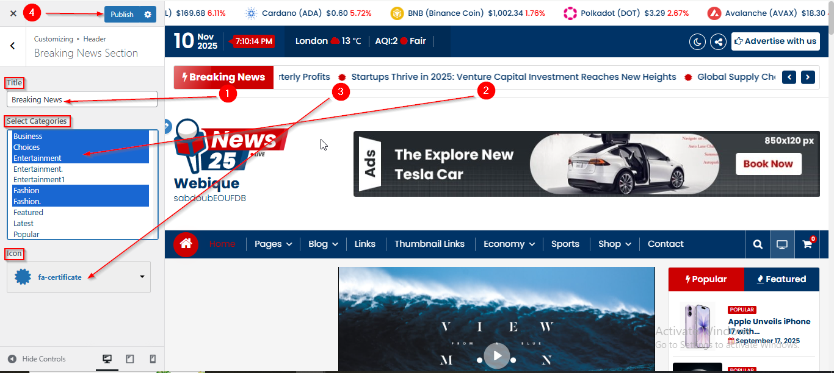Image resolution: width=834 pixels, height=373 pixels.
Task: Expand the Economy menu dropdown
Action: [509, 244]
